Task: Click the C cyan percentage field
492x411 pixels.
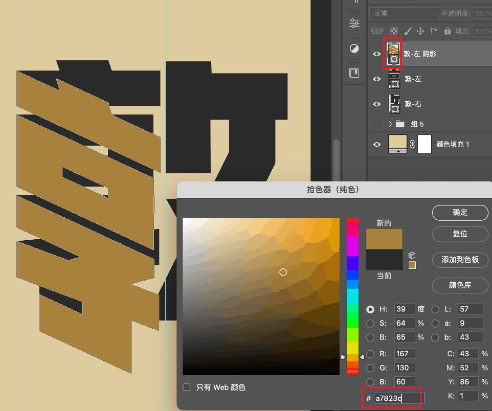Action: 468,354
